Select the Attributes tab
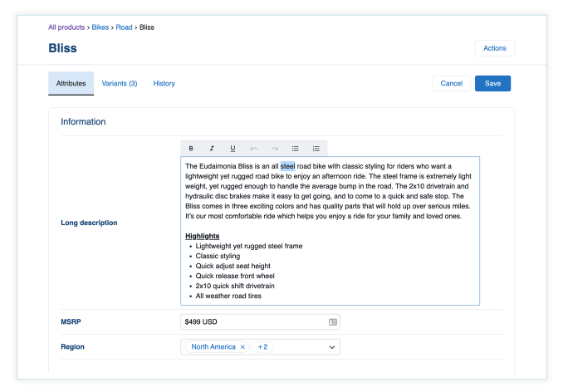 (x=71, y=84)
